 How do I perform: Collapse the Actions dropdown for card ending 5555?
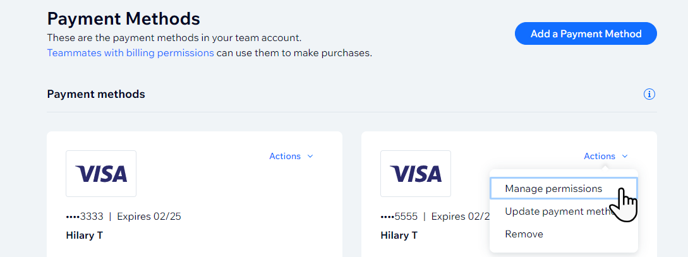click(605, 156)
